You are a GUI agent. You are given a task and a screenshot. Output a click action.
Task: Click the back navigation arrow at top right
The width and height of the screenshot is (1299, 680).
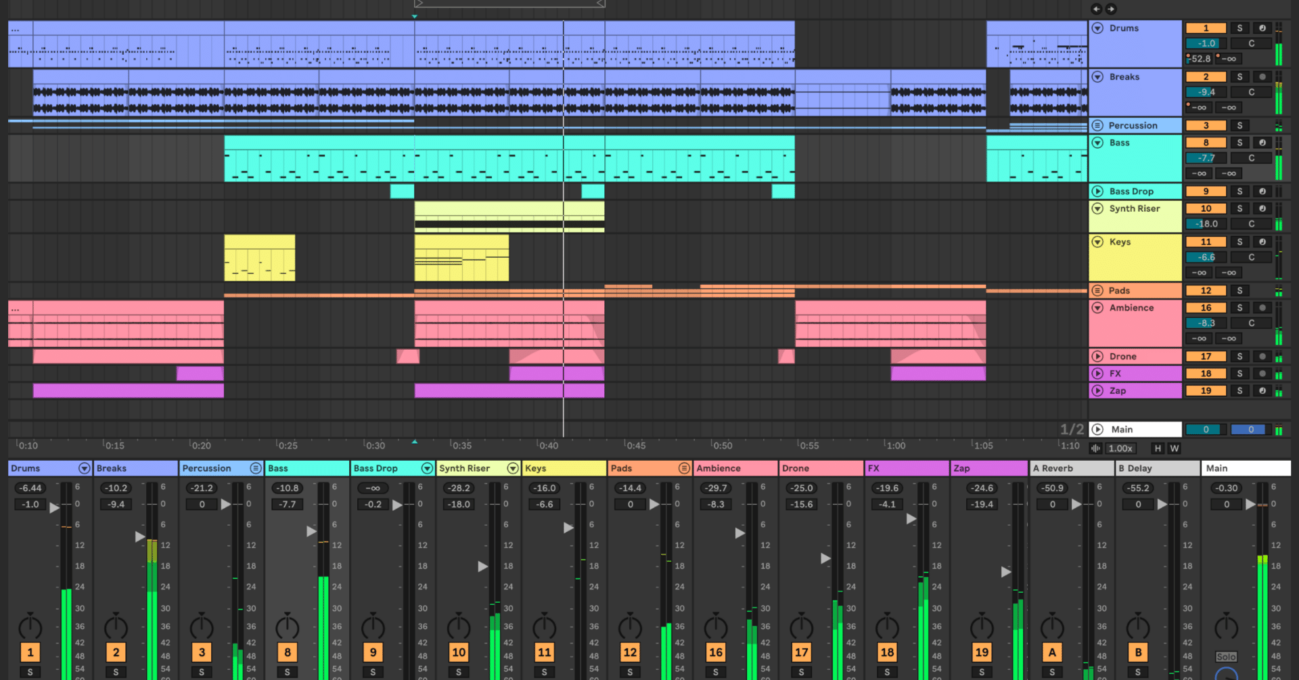(1097, 9)
